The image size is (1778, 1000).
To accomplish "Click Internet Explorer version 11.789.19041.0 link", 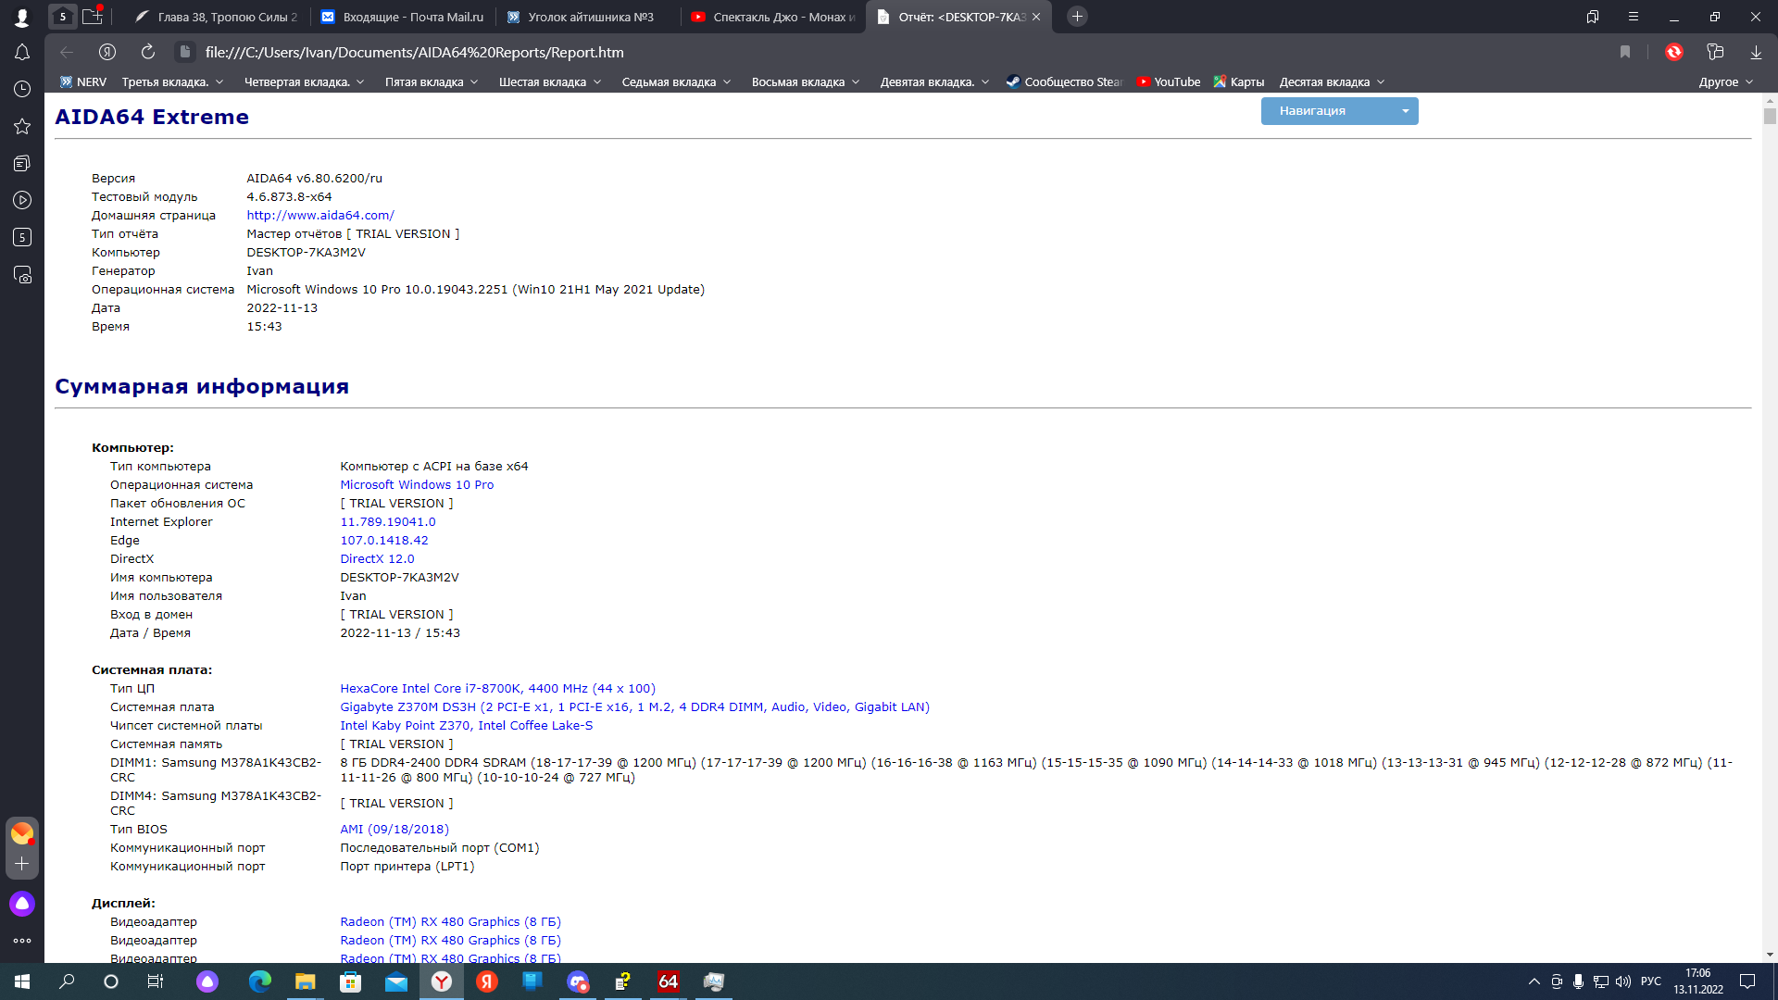I will 387,522.
